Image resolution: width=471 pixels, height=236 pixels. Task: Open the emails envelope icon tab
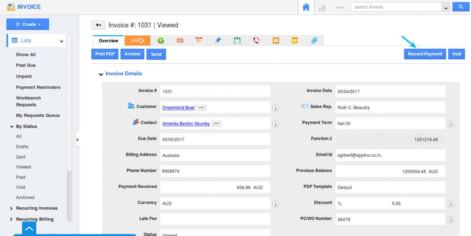[x=276, y=40]
